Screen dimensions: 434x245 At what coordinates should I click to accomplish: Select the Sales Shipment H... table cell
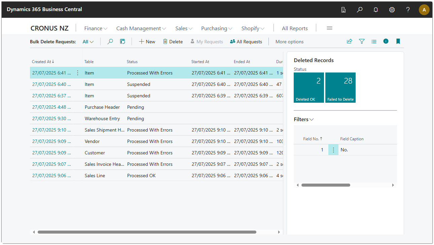pos(104,130)
